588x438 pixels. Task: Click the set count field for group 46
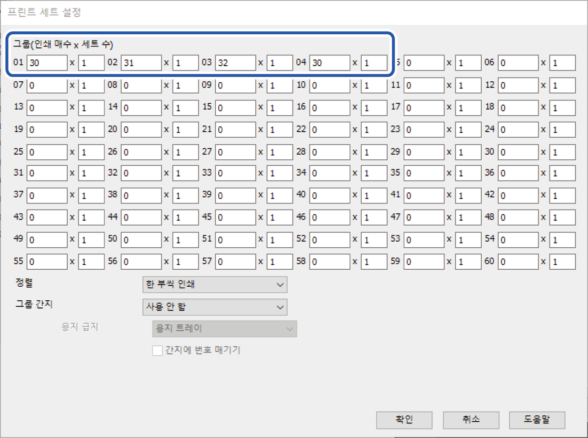pyautogui.click(x=374, y=218)
